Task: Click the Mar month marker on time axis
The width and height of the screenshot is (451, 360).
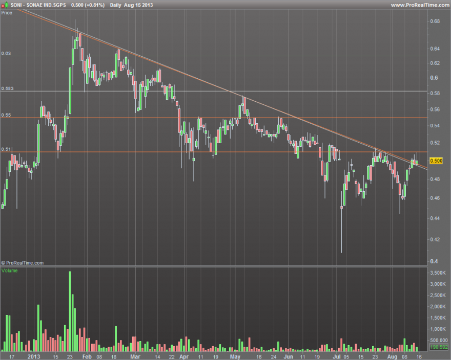Action: (135, 356)
